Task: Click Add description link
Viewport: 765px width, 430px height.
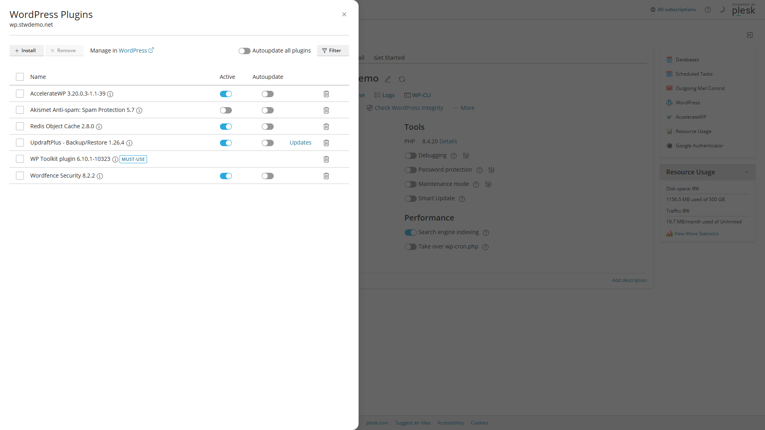Action: click(630, 280)
